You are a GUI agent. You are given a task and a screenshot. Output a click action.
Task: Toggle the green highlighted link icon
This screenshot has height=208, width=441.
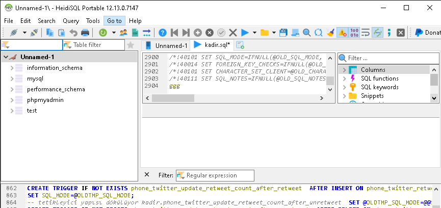(377, 33)
